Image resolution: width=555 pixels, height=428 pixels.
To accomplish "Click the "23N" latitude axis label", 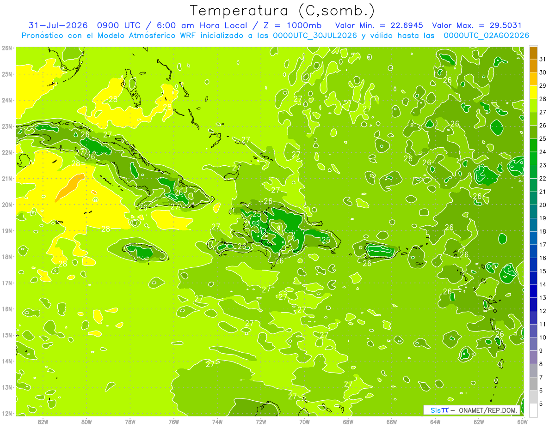I will click(x=7, y=126).
